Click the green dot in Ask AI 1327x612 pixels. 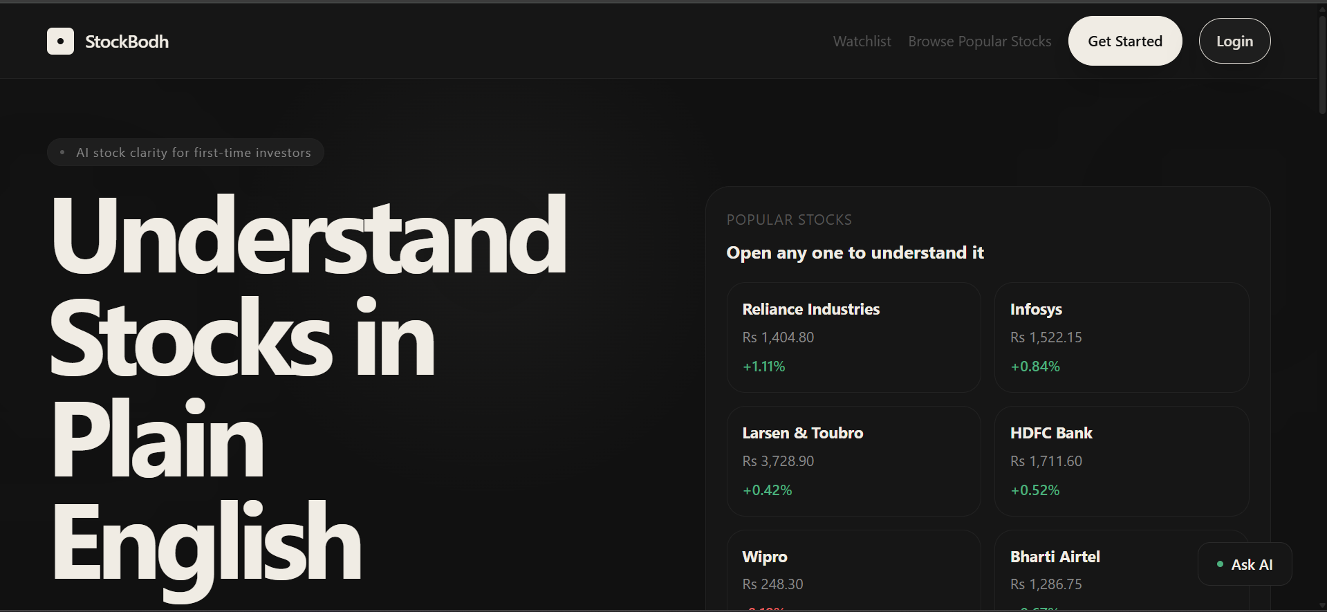point(1220,564)
